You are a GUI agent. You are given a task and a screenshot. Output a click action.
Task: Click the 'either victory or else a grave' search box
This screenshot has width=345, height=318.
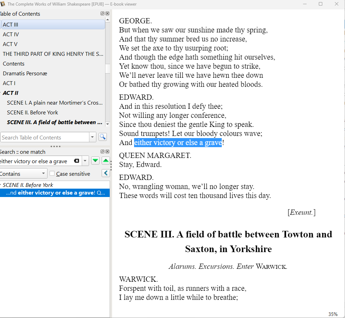[36, 161]
